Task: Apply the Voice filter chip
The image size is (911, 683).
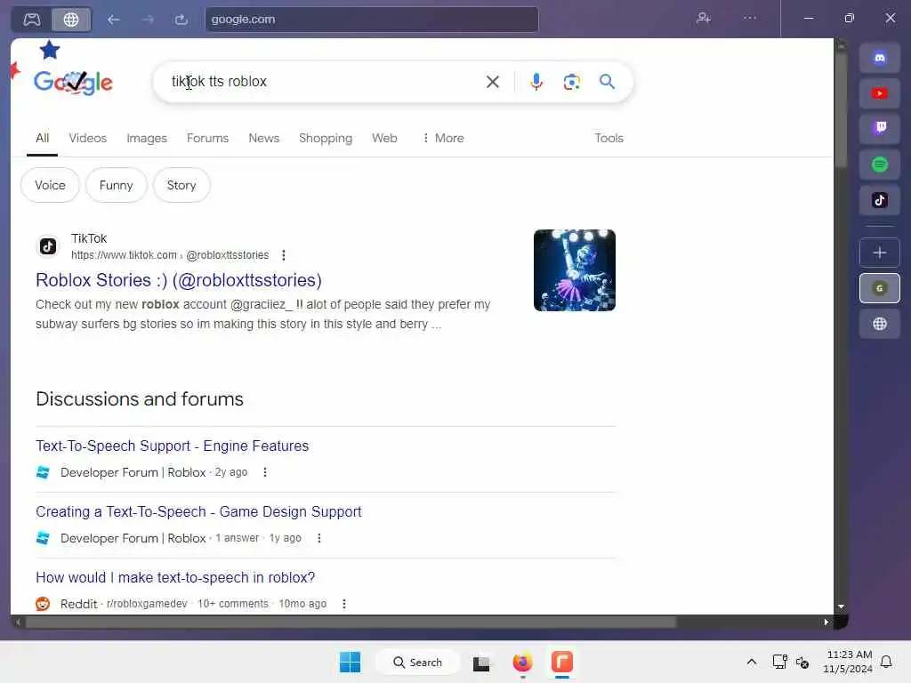Action: [x=50, y=185]
